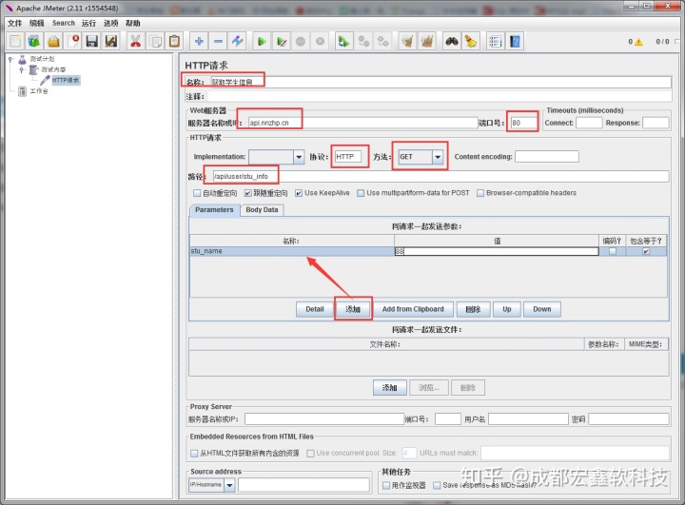Open the 帮助 menu
The image size is (685, 505).
tap(133, 23)
